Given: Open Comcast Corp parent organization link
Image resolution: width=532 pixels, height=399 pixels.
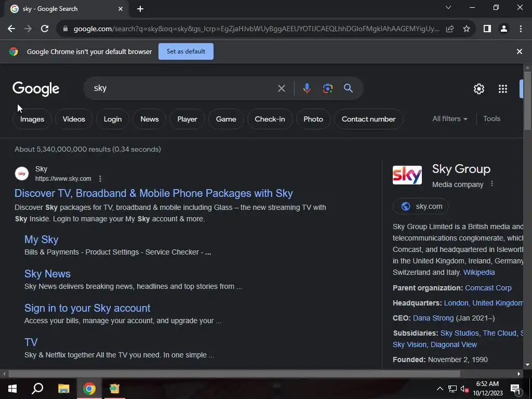Looking at the screenshot, I should [488, 288].
